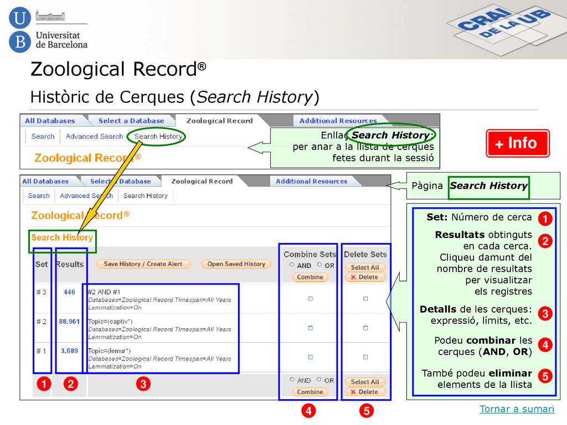Click the 'Delete Sets' column header
The height and width of the screenshot is (425, 567).
pyautogui.click(x=365, y=255)
